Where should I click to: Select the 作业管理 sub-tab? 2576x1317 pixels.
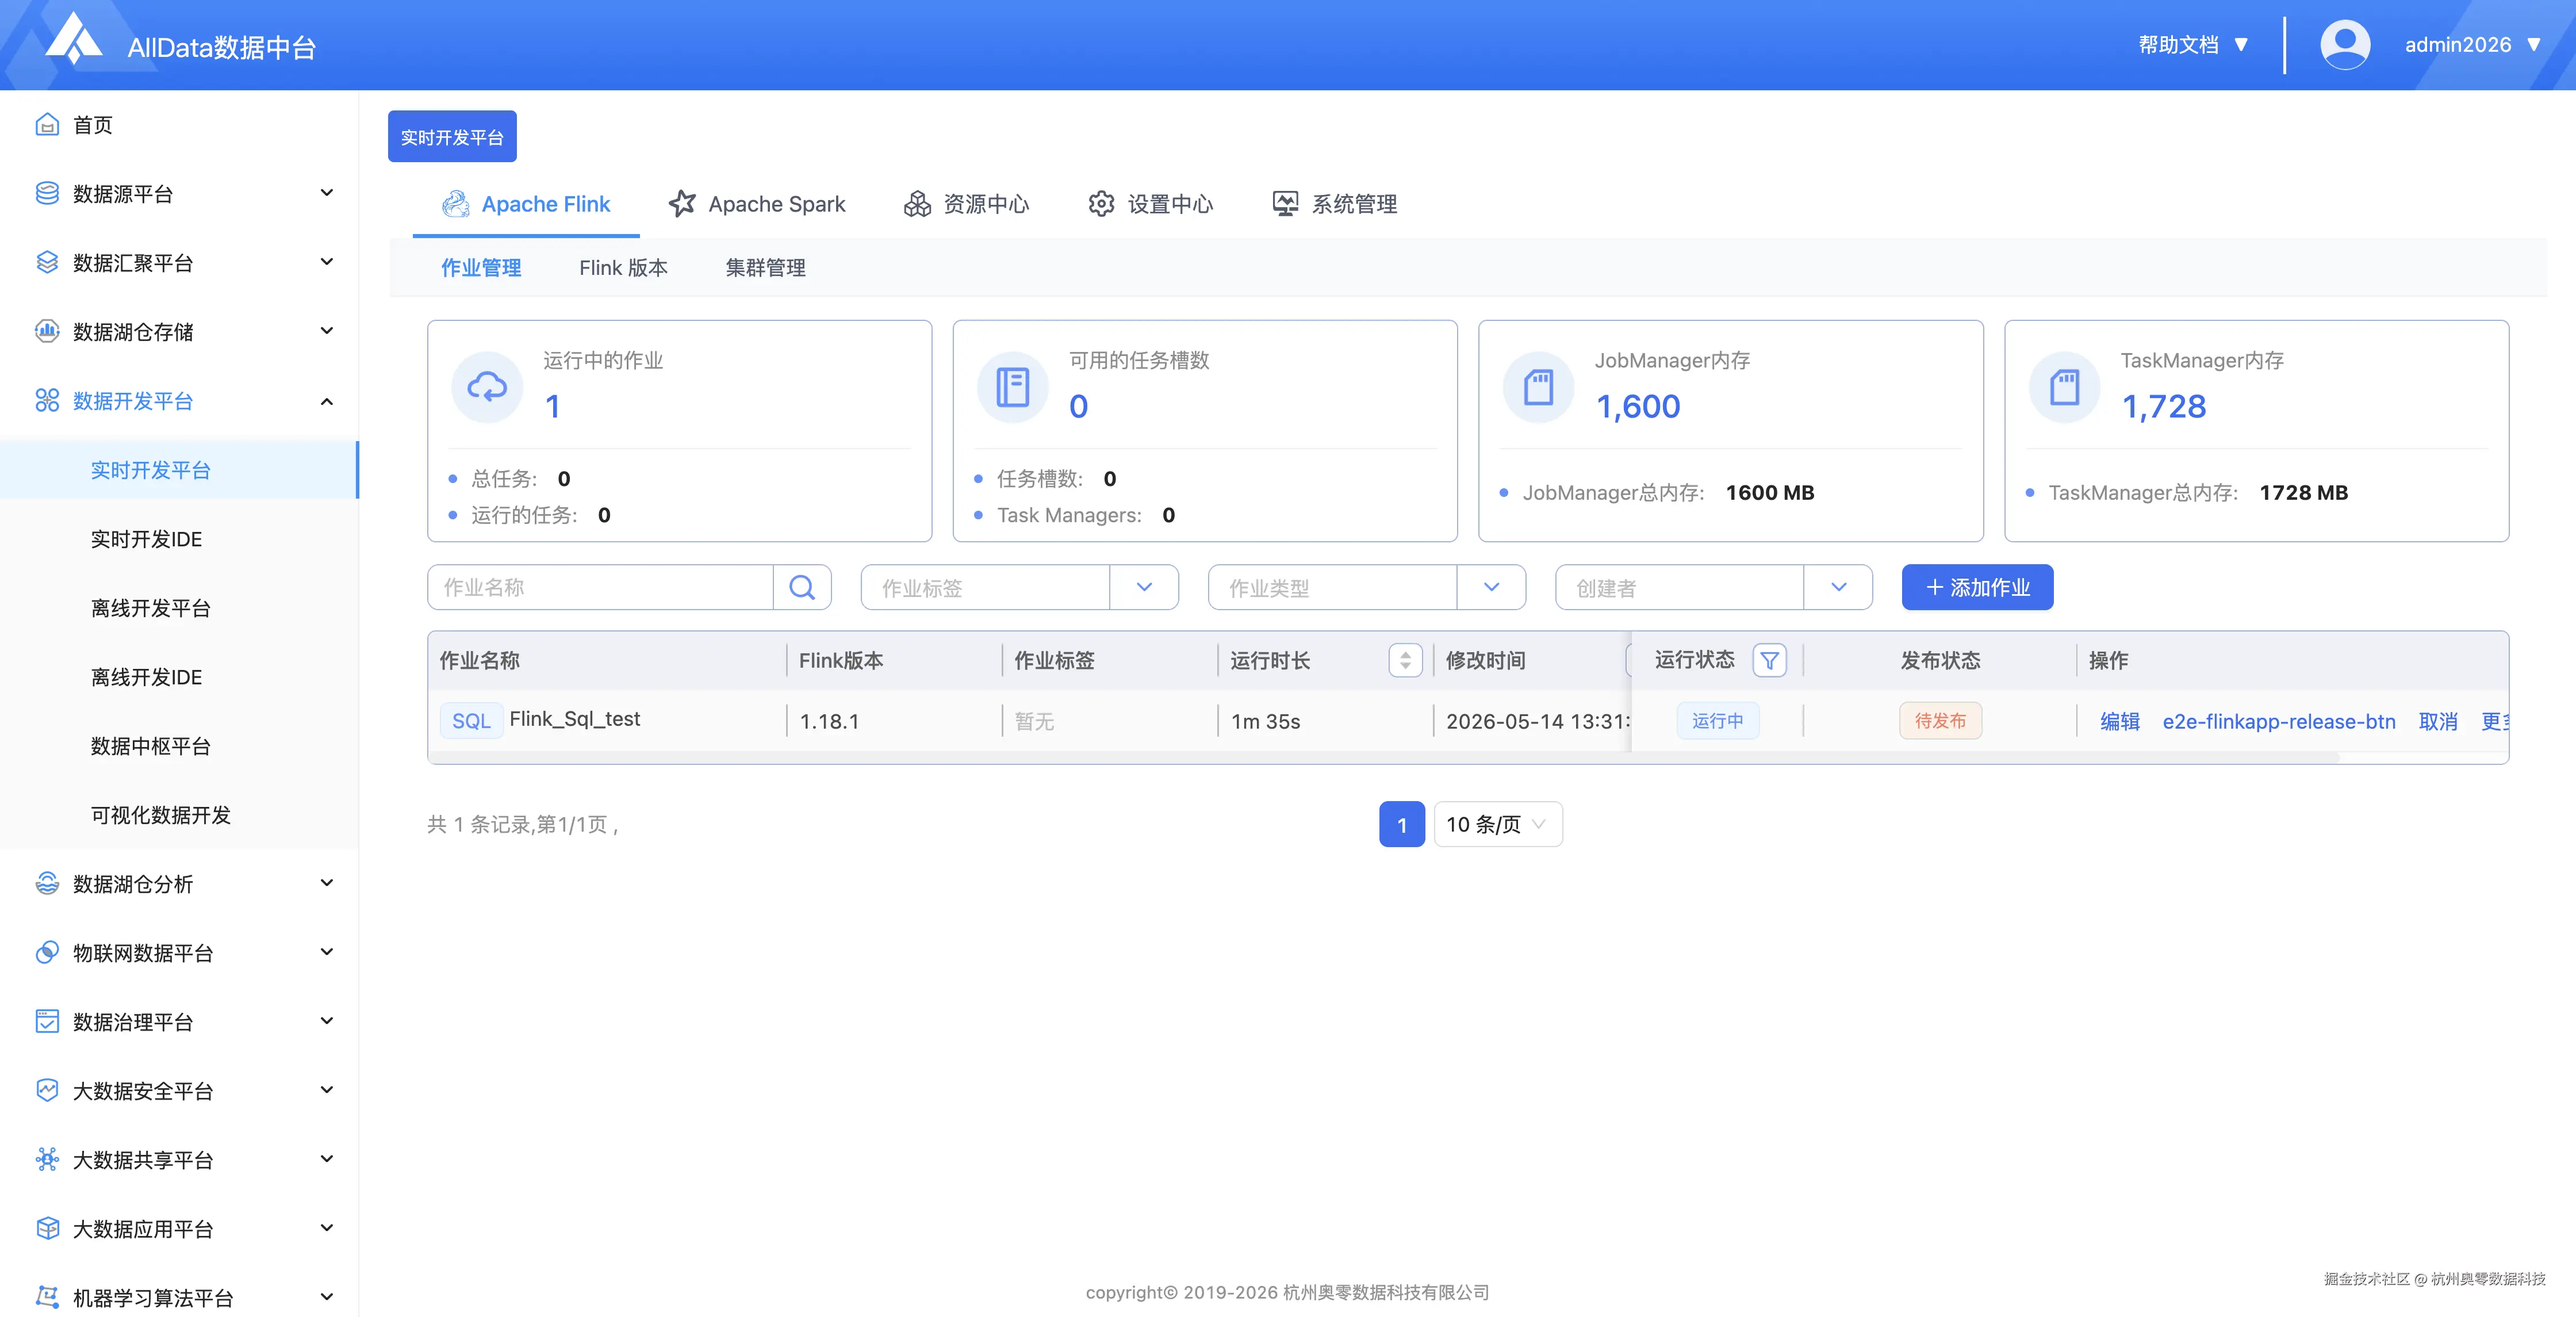481,268
